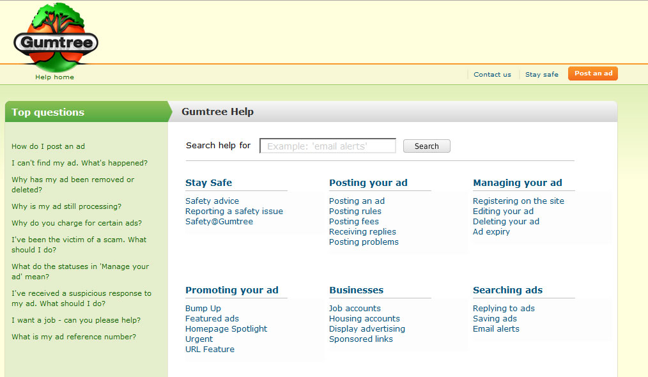Open Posting fees information
Screen dimensions: 648x377
[353, 221]
